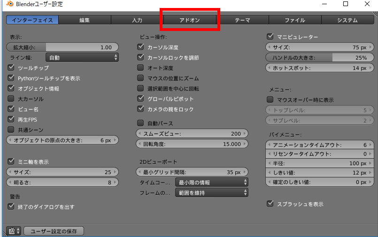Enable 選択範囲を中心に回転 checkbox

(140, 88)
